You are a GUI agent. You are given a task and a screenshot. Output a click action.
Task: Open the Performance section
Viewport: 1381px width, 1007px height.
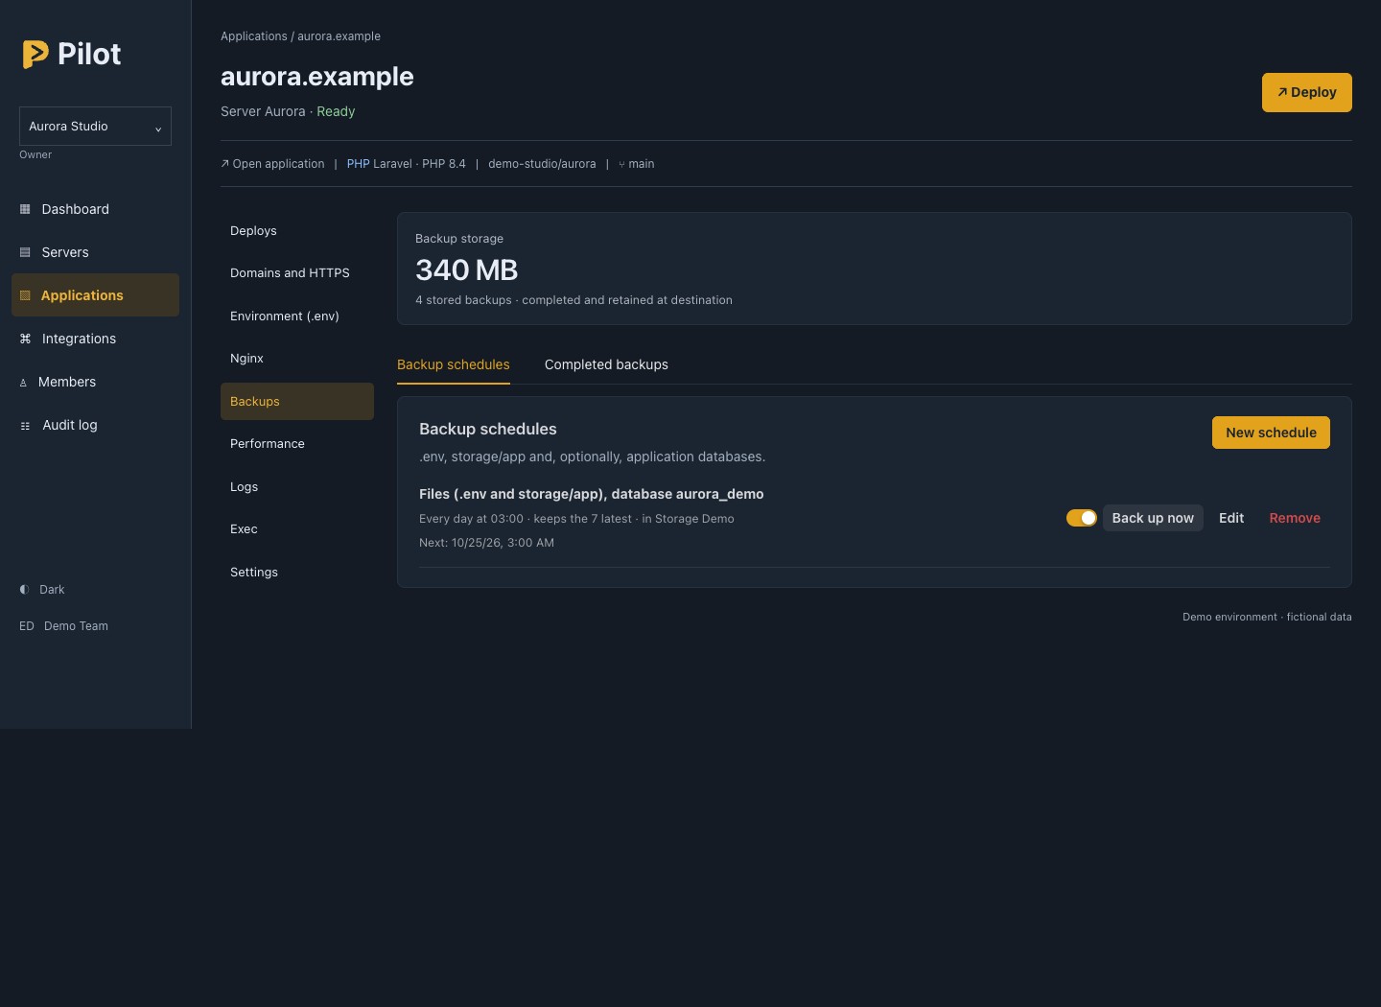(x=297, y=444)
